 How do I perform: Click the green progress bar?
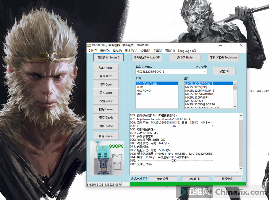coord(188,184)
